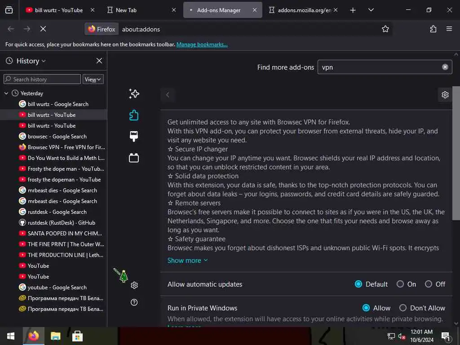Open SANTA POOPED IN MY CHIM... history entry
Screen dimensions: 460x345
(53, 233)
